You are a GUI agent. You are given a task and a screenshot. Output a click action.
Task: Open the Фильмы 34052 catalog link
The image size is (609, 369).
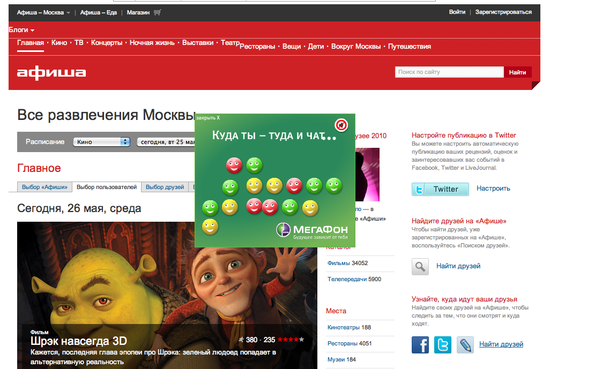pyautogui.click(x=347, y=263)
